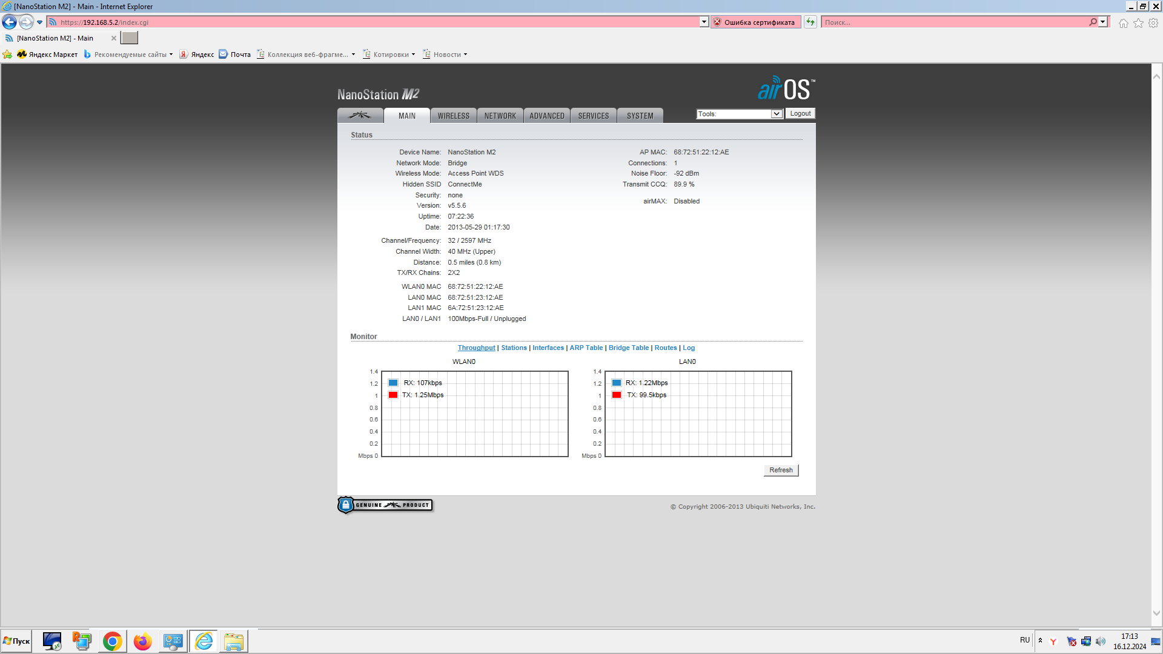Expand the address bar history dropdown
This screenshot has width=1163, height=654.
pos(704,22)
